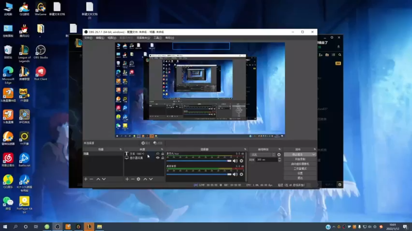Open the 文件 (File) menu

[x=89, y=38]
